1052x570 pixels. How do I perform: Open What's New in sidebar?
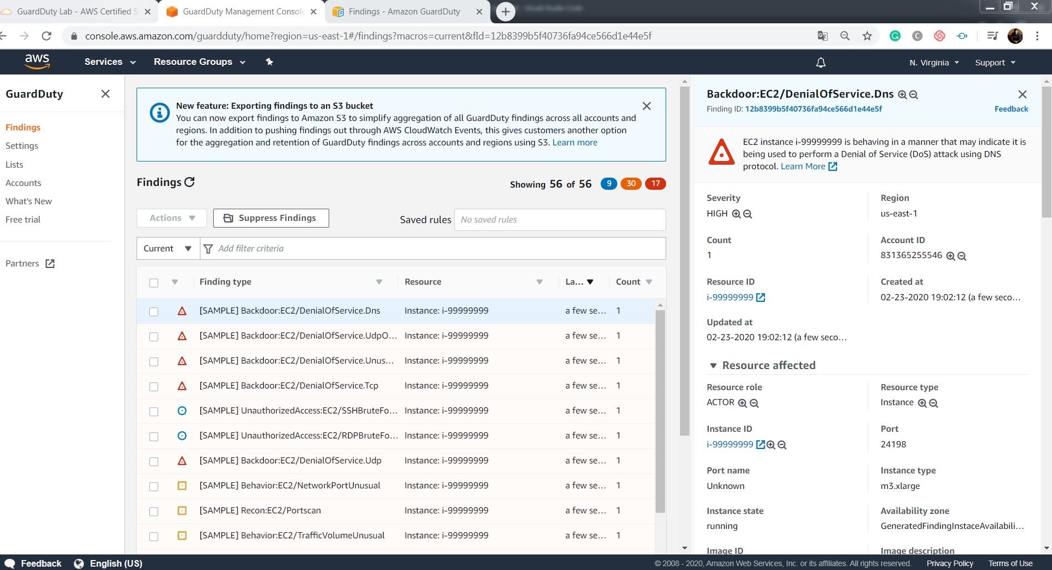coord(28,201)
